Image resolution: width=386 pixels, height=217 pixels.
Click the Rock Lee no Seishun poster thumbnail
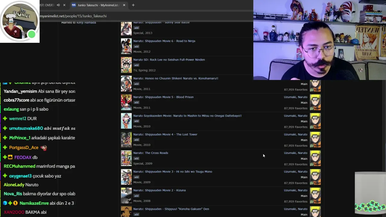coord(126,65)
